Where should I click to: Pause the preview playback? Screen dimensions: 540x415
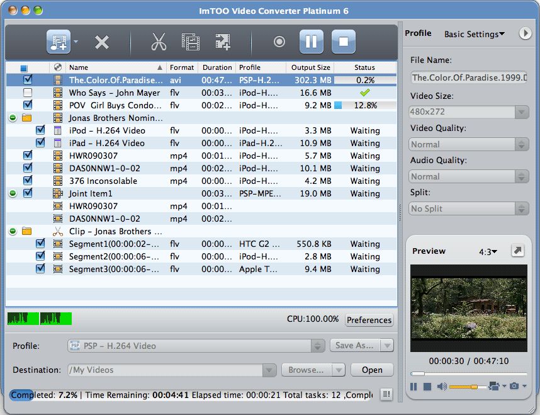413,387
